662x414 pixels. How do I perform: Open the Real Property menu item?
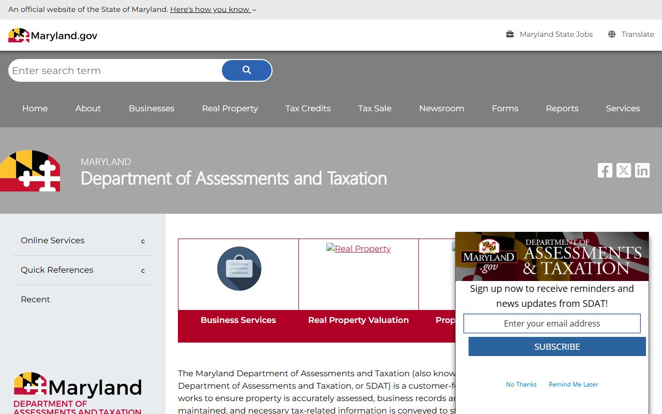(x=230, y=108)
